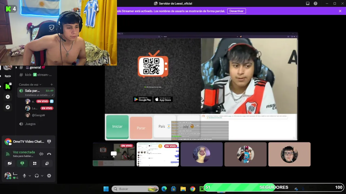
Task: Open the soundboard icon
Action: click(47, 163)
